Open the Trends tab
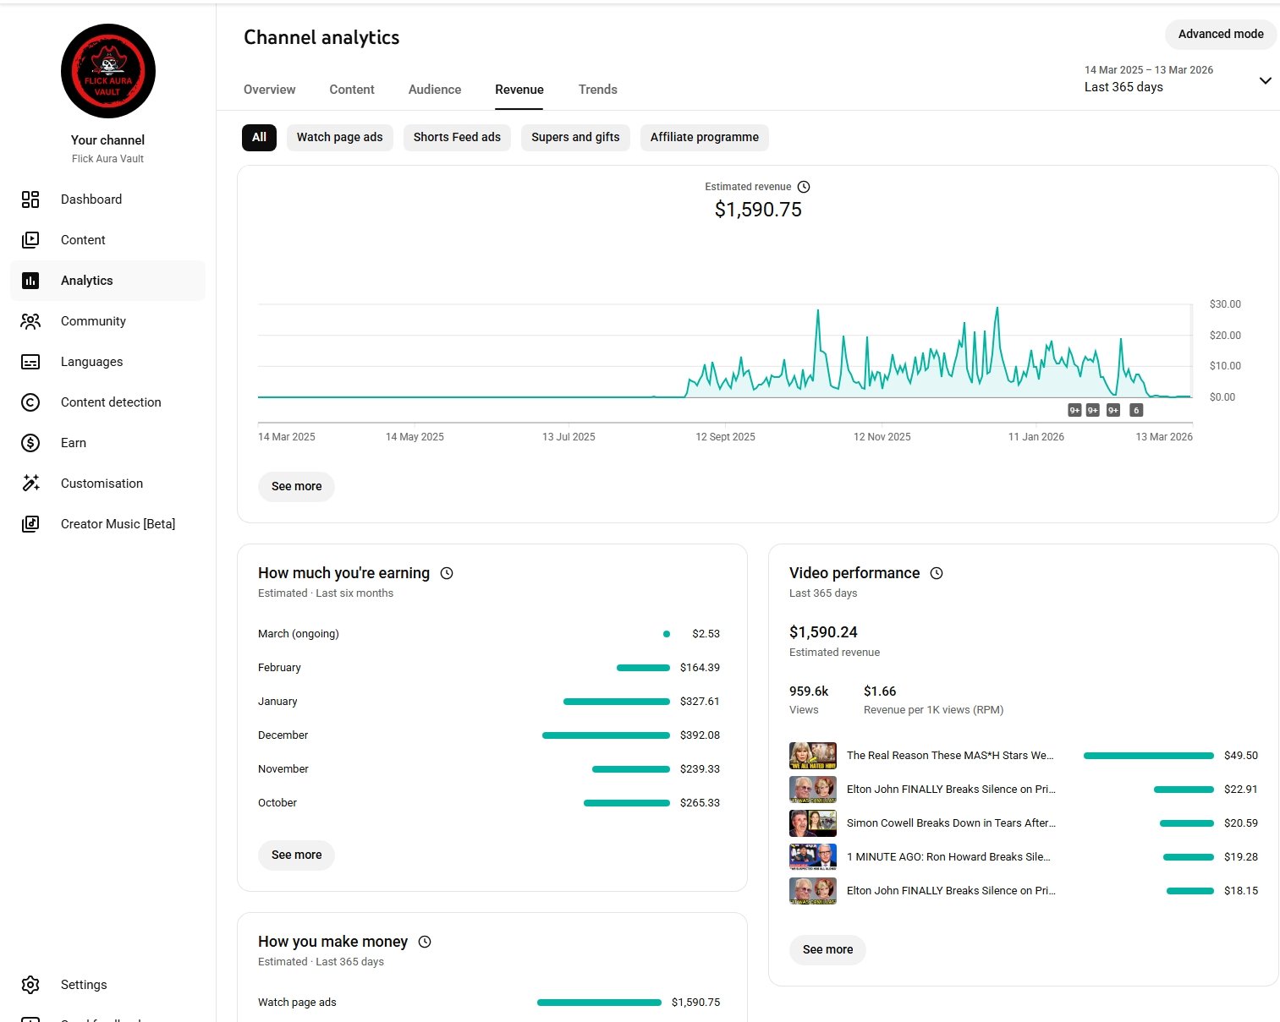The image size is (1280, 1022). tap(597, 90)
